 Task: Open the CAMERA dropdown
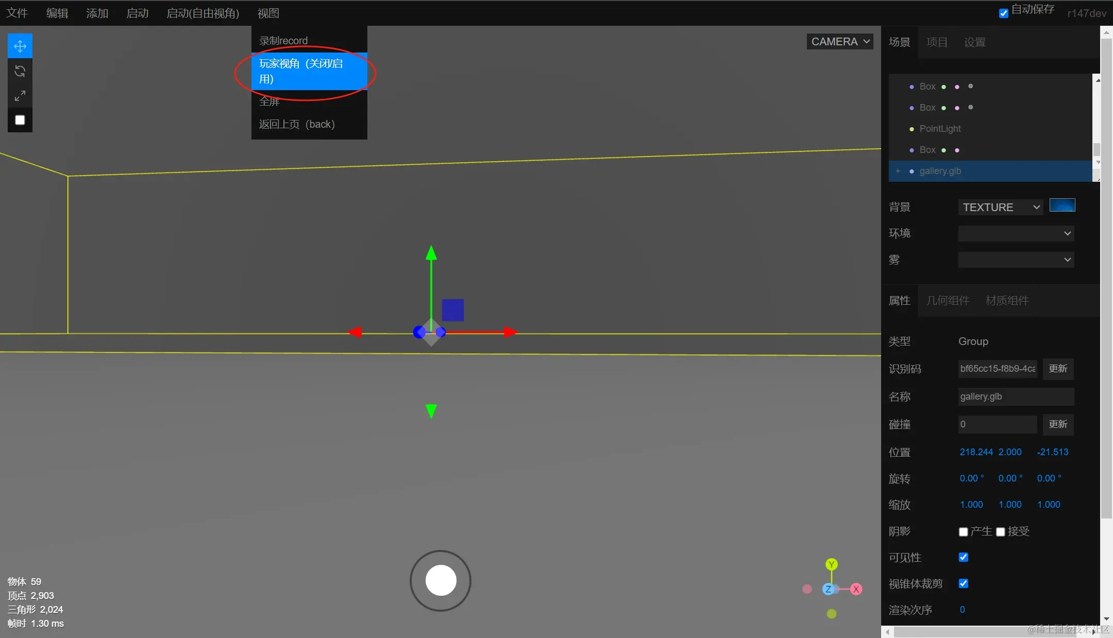pos(840,42)
